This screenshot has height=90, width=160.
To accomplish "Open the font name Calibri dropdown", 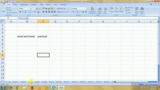I will point(29,8).
